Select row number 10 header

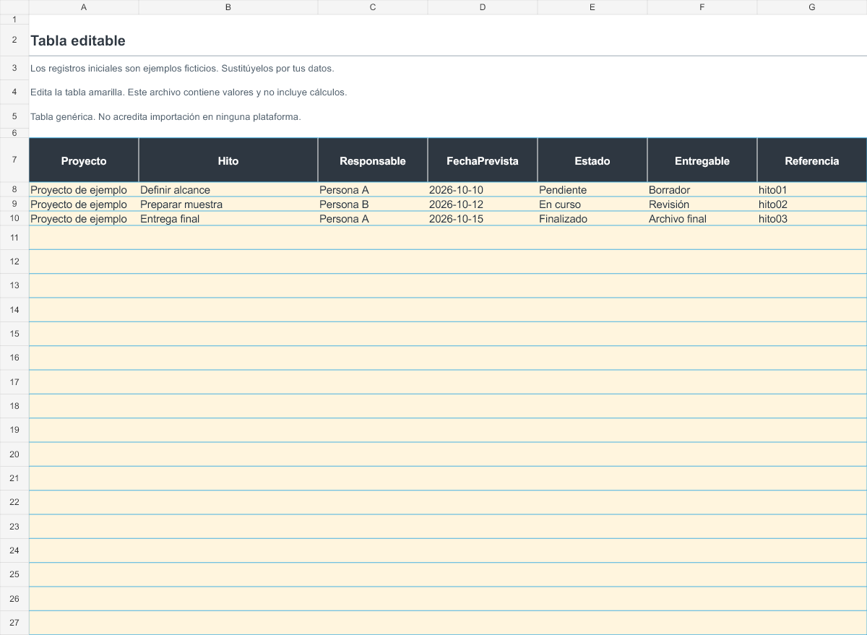click(14, 219)
